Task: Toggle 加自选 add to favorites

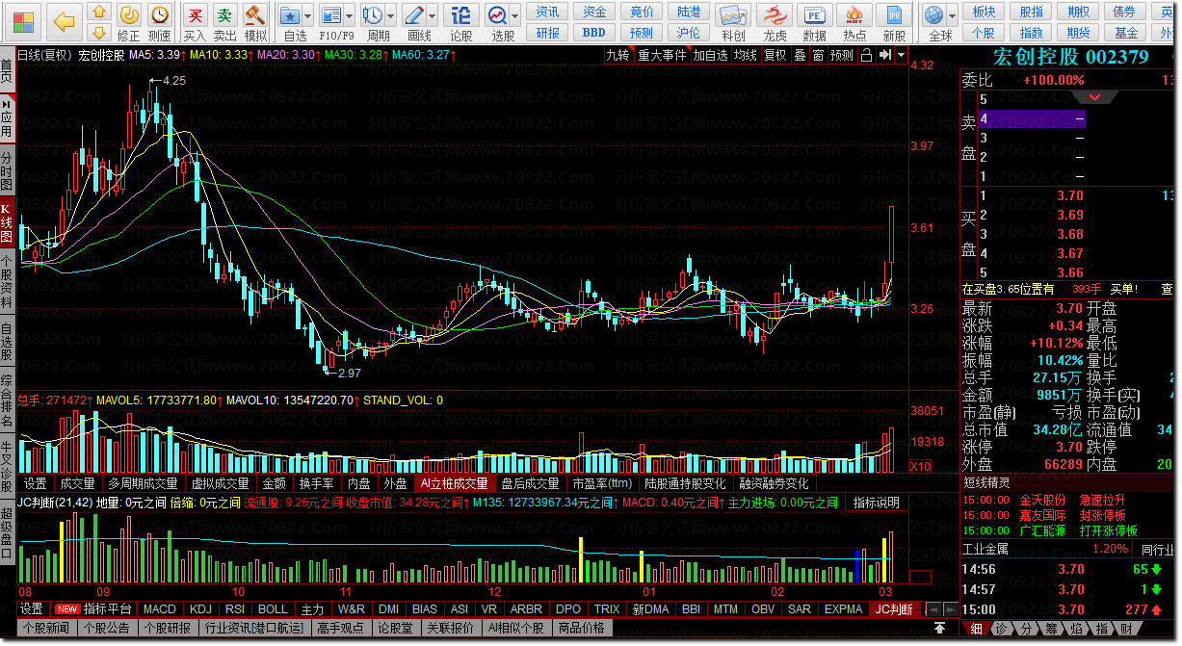Action: click(710, 55)
